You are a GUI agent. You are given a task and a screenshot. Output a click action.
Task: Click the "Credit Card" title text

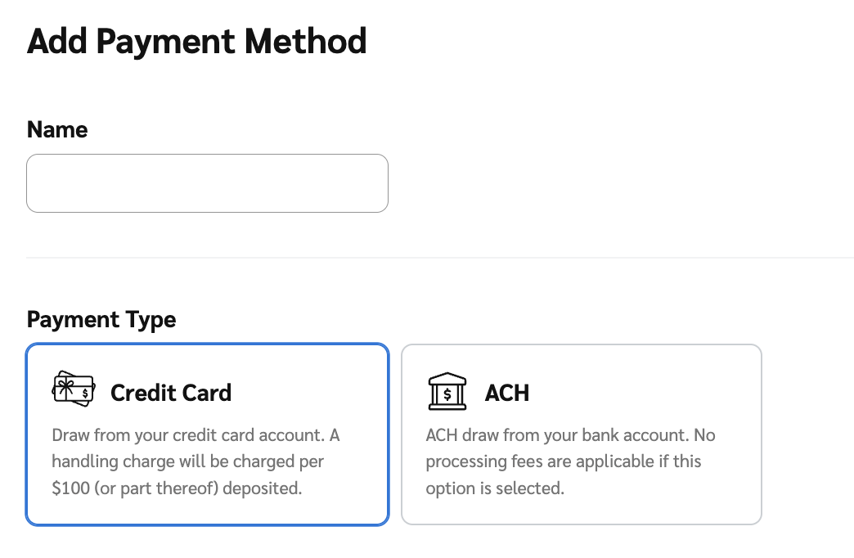171,393
